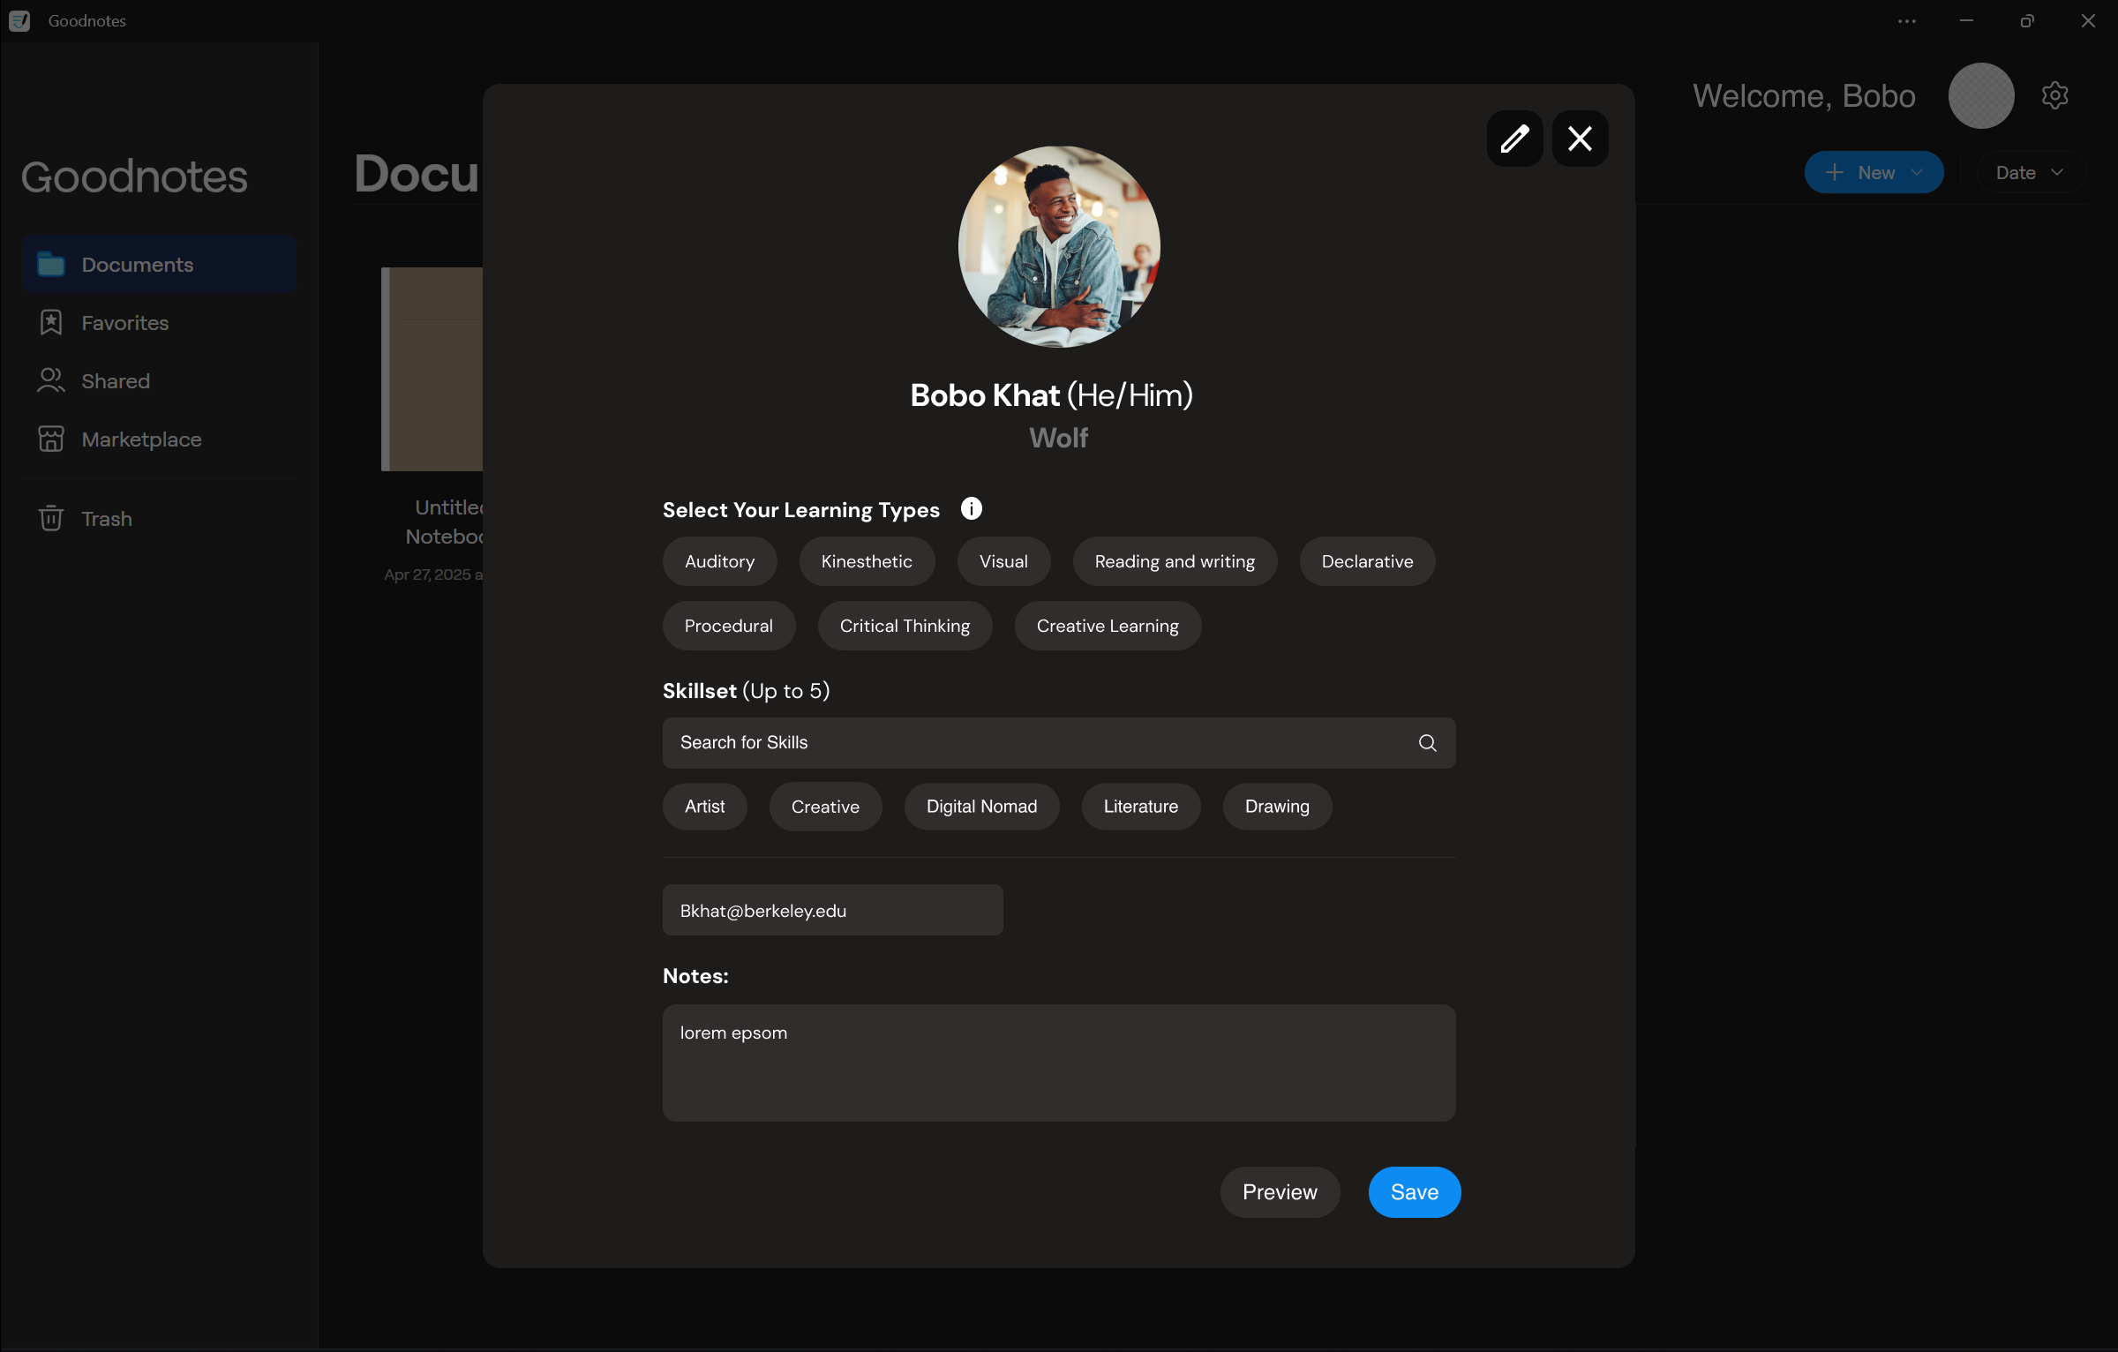
Task: Expand the New dropdown button
Action: pyautogui.click(x=1873, y=172)
